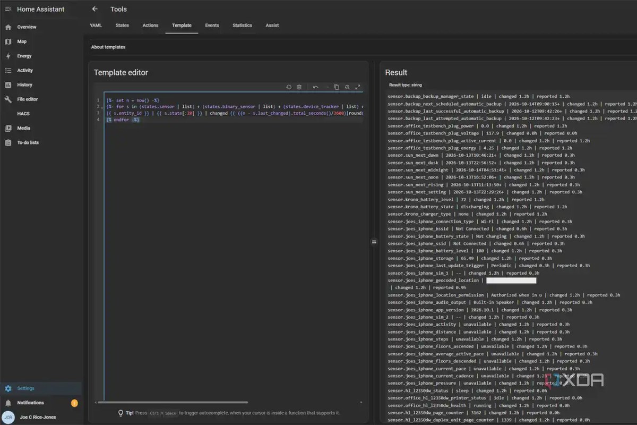The width and height of the screenshot is (637, 425).
Task: Click the notifications count badge
Action: (74, 403)
